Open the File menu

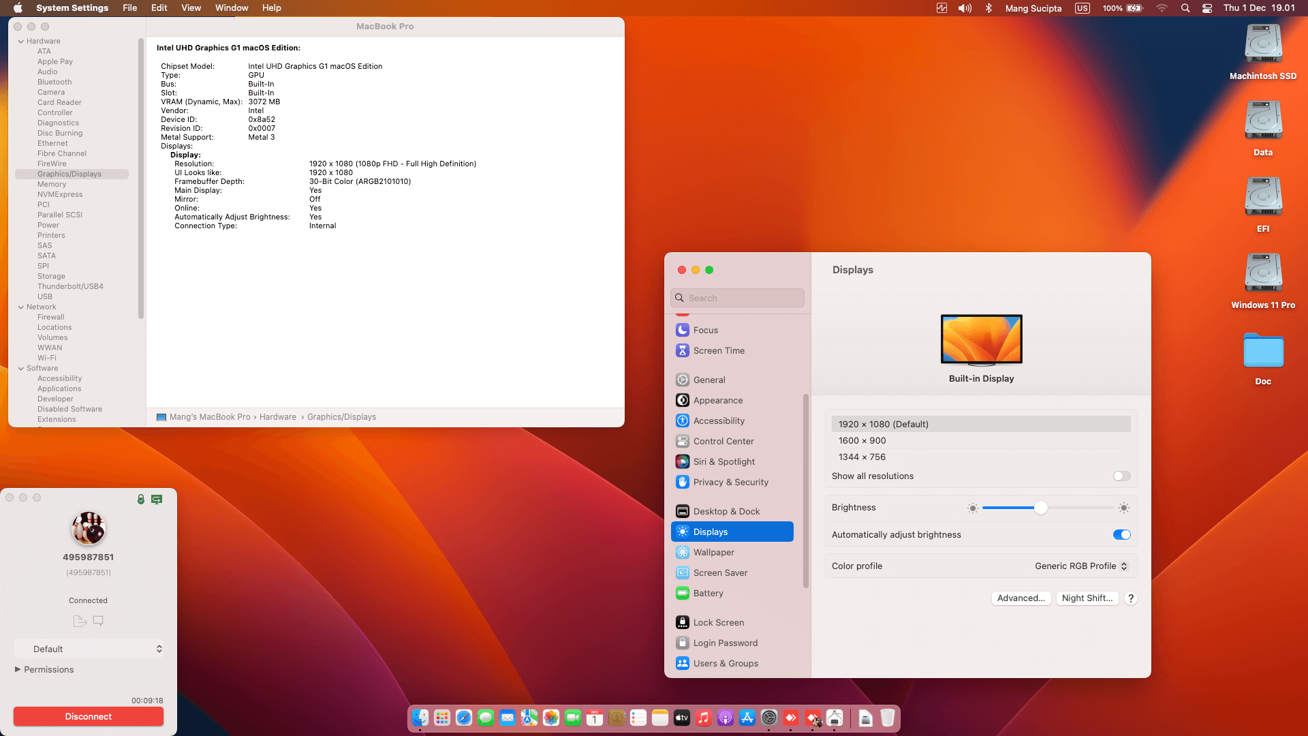(x=130, y=8)
